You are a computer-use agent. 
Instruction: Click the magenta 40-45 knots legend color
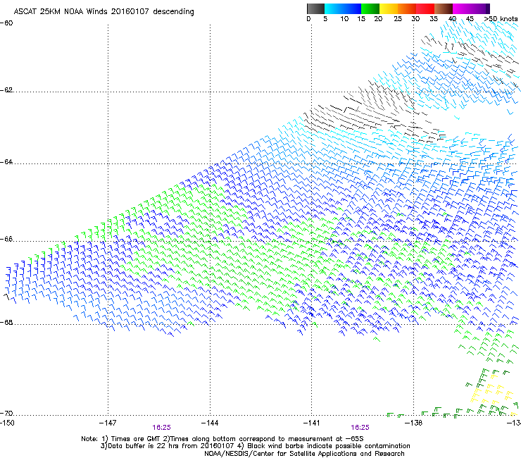[462, 8]
